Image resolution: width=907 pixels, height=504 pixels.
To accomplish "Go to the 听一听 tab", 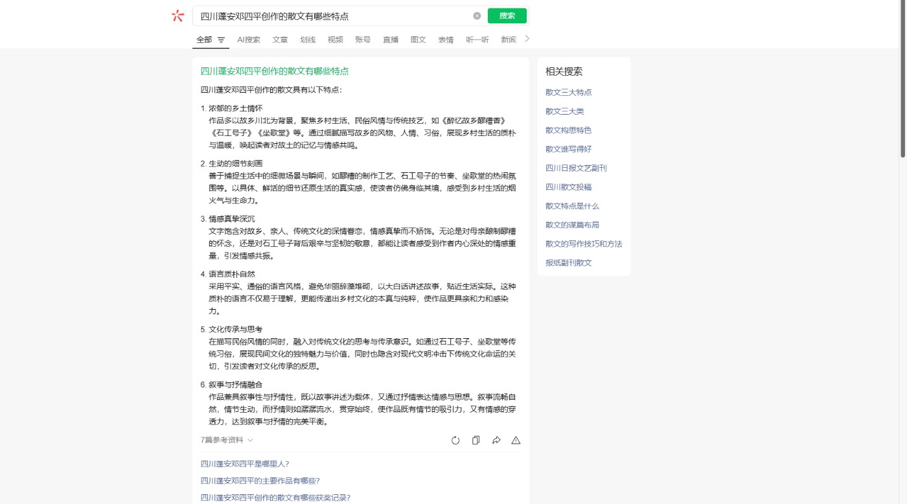I will tap(477, 40).
